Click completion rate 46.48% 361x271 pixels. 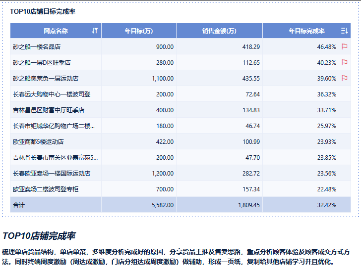[x=327, y=47]
